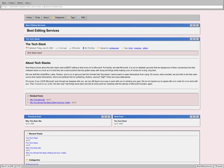This screenshot has width=224, height=168.
Task: Select the Posts navigation item
Action: click(x=38, y=17)
